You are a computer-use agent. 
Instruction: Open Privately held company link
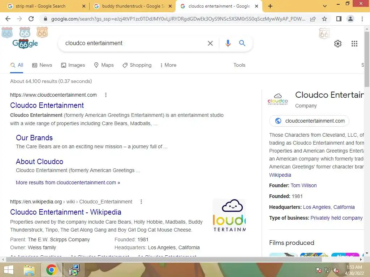point(336,218)
